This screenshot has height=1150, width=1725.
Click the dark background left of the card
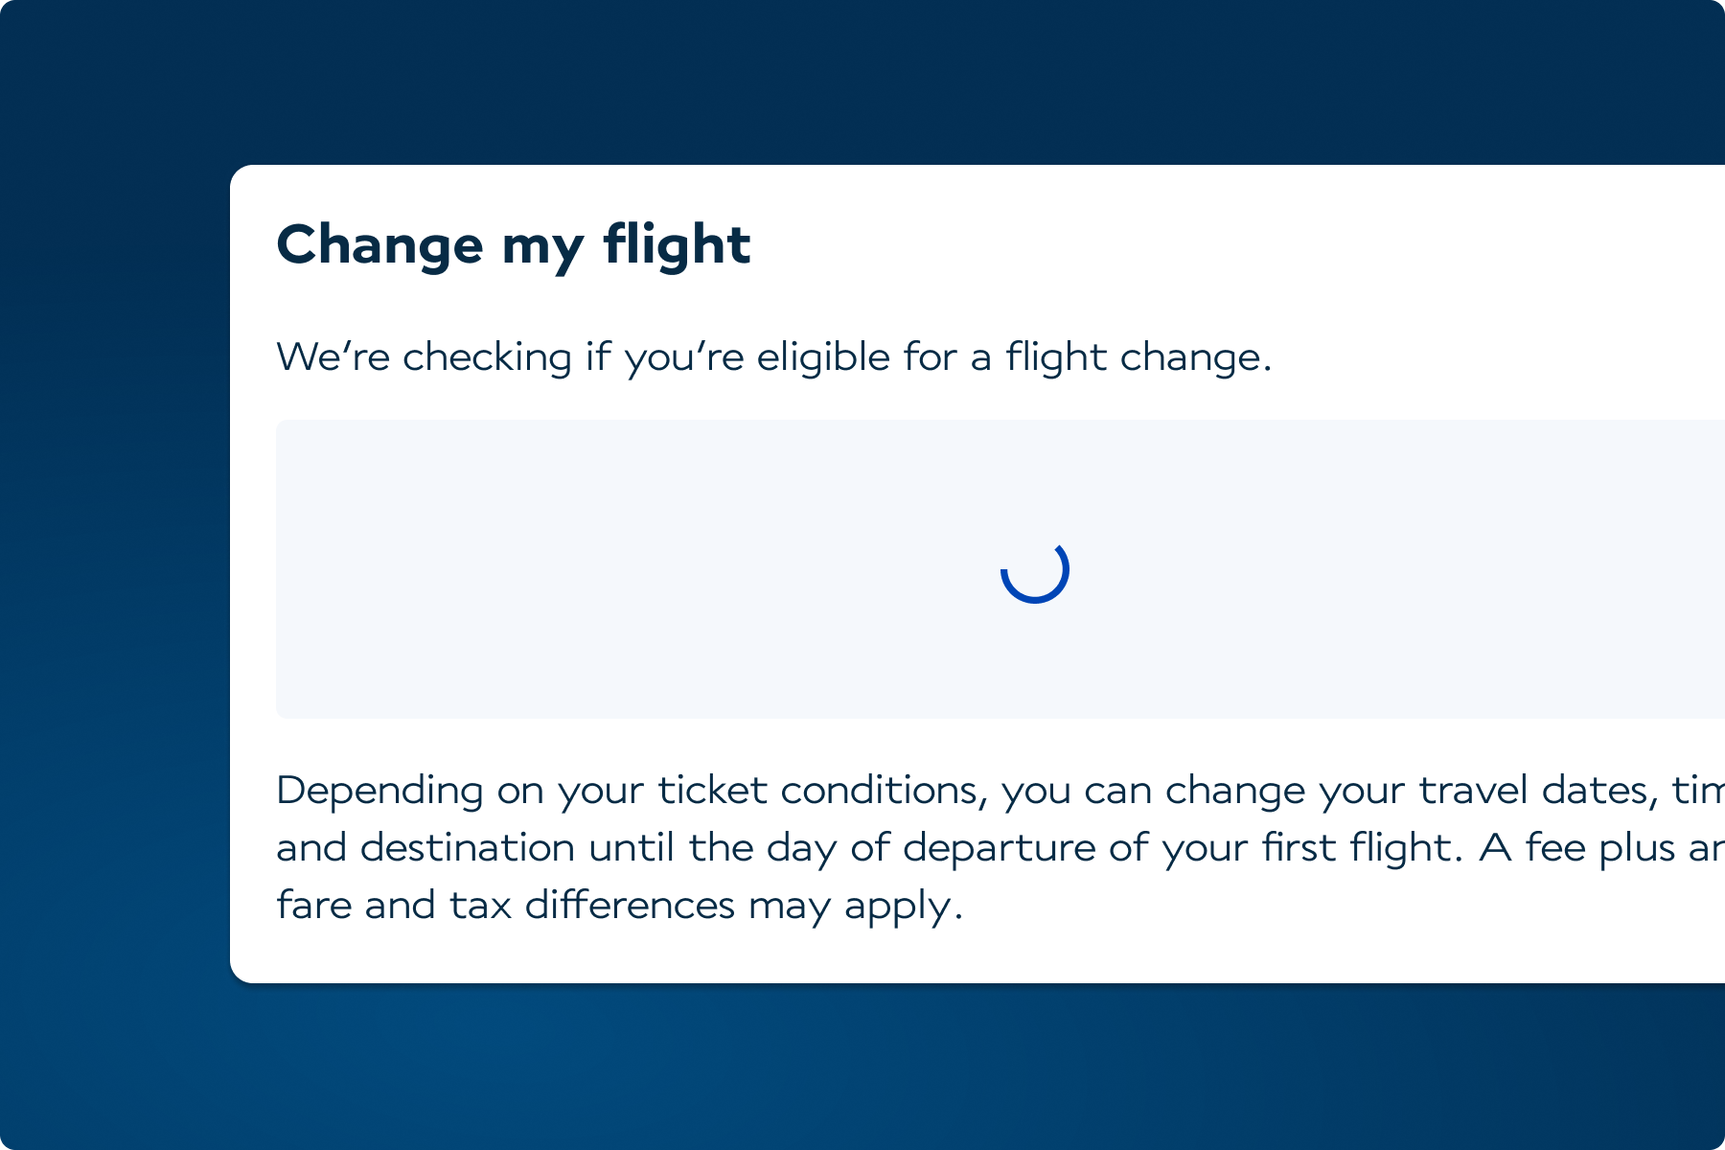click(x=115, y=575)
